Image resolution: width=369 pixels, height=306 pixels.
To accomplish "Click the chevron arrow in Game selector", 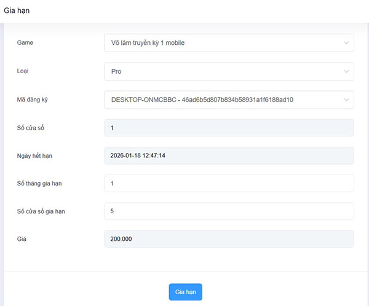I will [x=345, y=43].
